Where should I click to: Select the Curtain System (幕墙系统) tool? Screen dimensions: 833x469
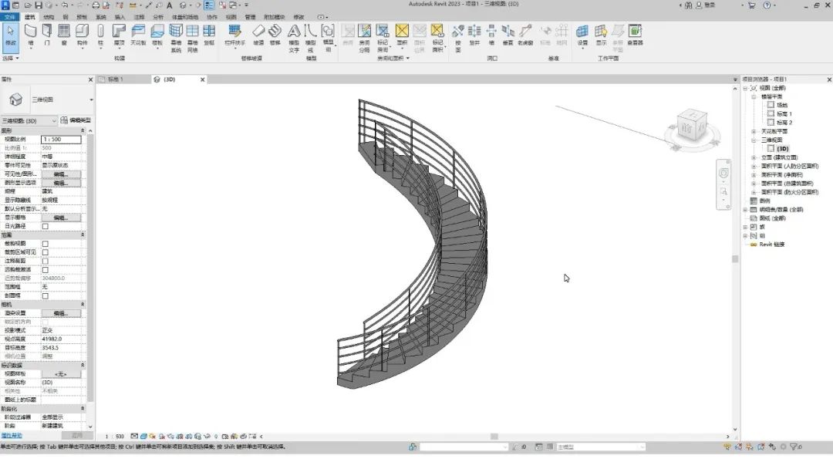point(176,38)
